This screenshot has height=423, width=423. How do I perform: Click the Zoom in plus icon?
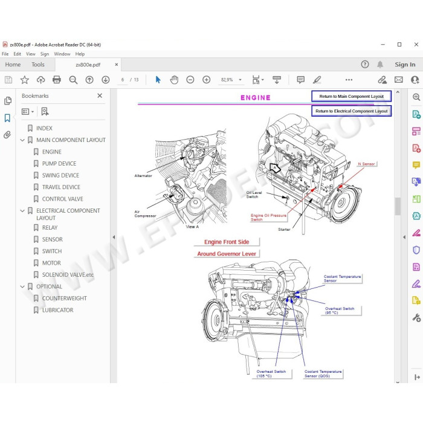click(x=207, y=80)
